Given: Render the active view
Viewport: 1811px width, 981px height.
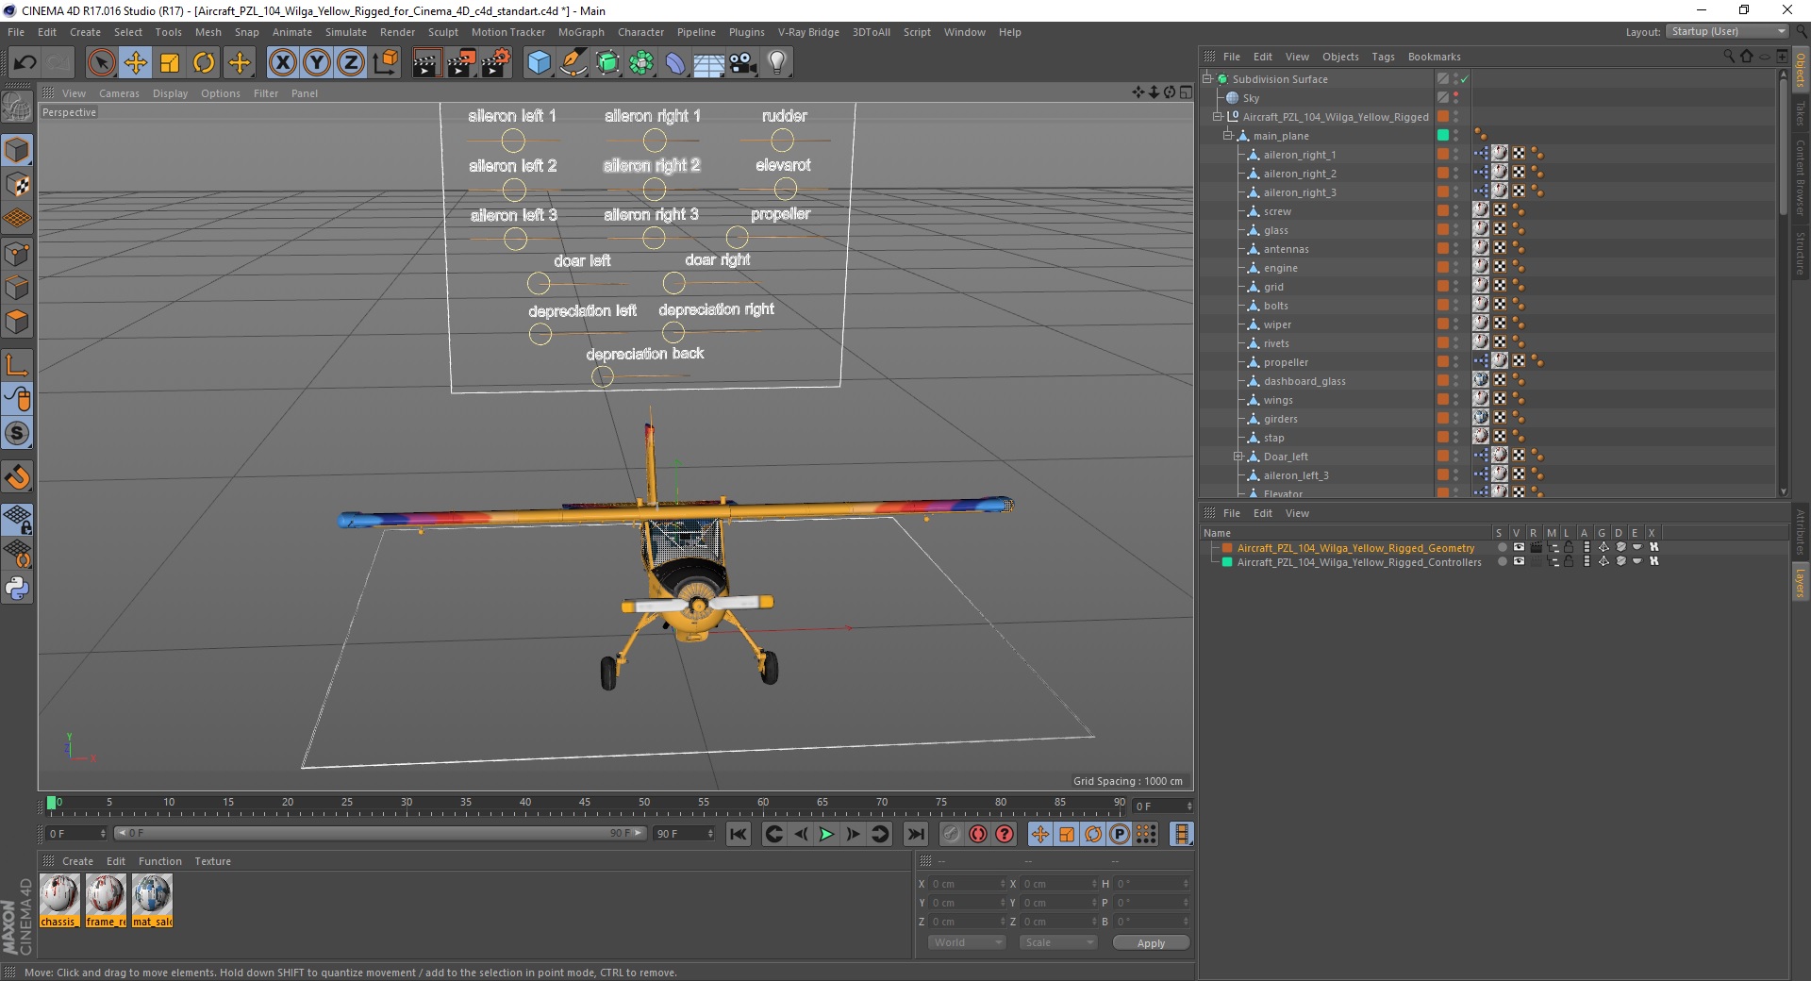Looking at the screenshot, I should coord(425,63).
